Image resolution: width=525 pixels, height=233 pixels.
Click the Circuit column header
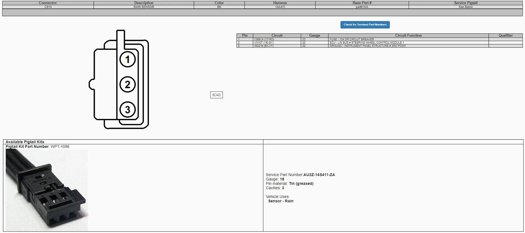[277, 35]
